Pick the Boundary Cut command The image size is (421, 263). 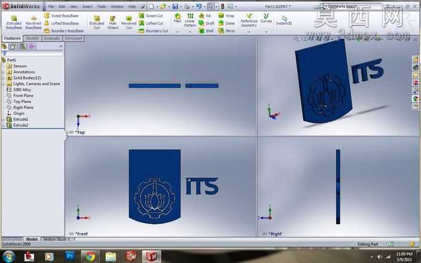pyautogui.click(x=153, y=31)
